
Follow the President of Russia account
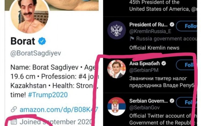tap(188, 26)
